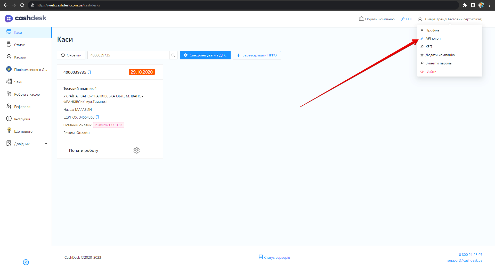The width and height of the screenshot is (495, 268).
Task: Open Касири in the sidebar
Action: point(20,57)
